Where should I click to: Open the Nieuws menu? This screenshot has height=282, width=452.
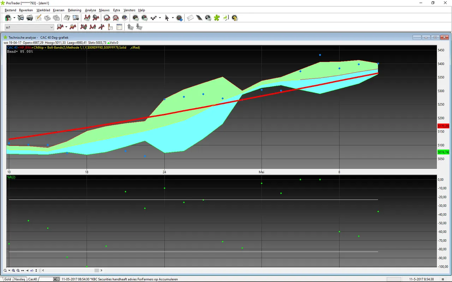(x=104, y=10)
